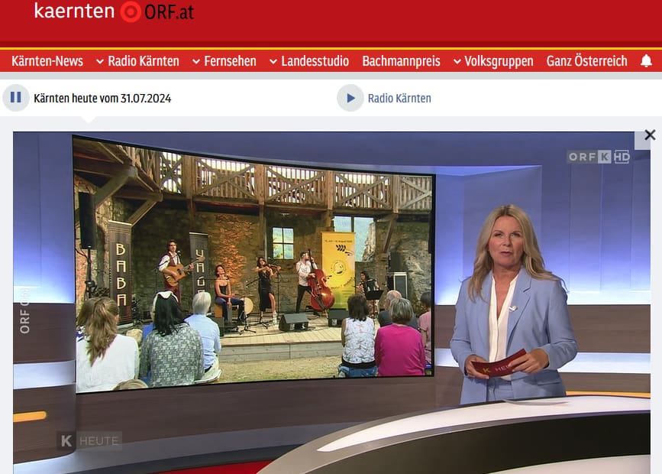Select the Landesstudio navigation label
Screen dimensions: 662x474
click(315, 61)
